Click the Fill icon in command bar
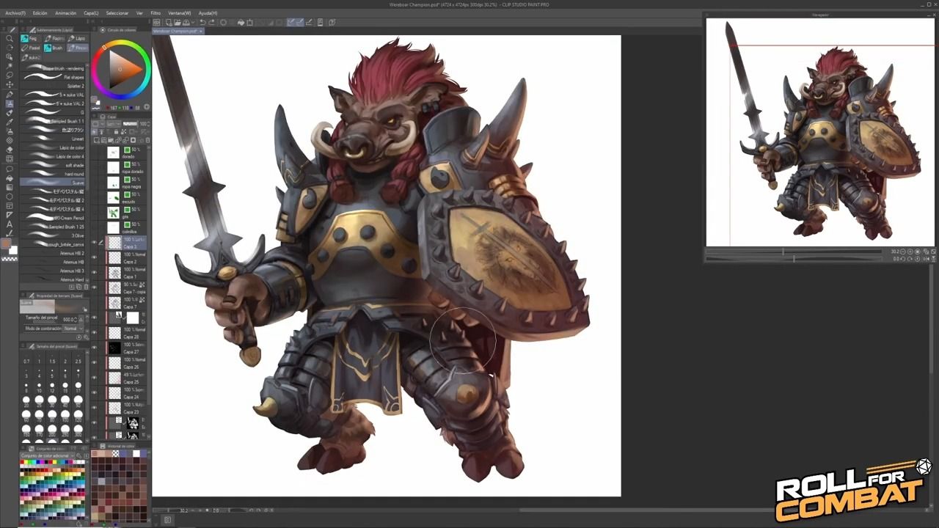Screen dimensions: 939x528 pyautogui.click(x=241, y=22)
